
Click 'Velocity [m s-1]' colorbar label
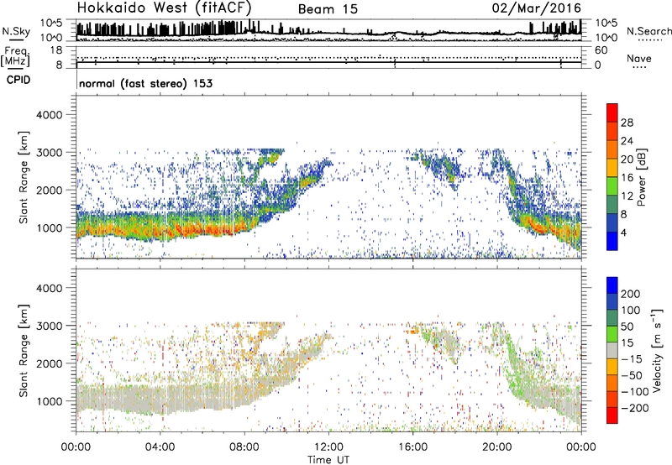pyautogui.click(x=657, y=350)
